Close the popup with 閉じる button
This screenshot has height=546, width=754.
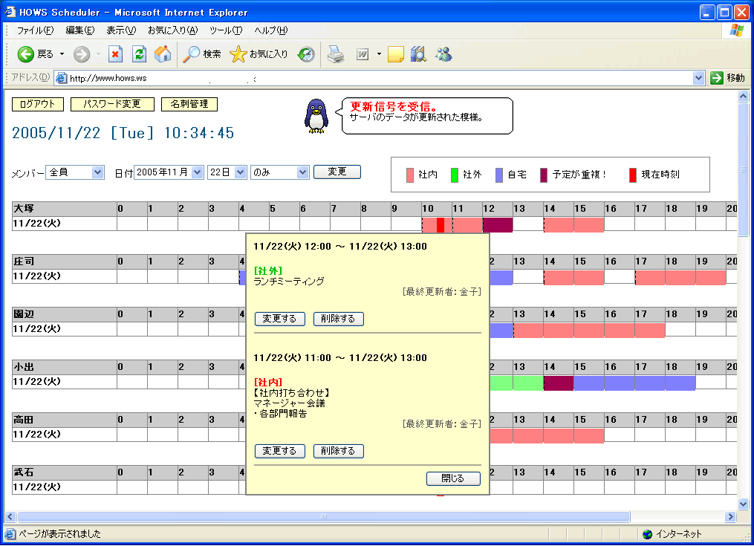coord(453,478)
